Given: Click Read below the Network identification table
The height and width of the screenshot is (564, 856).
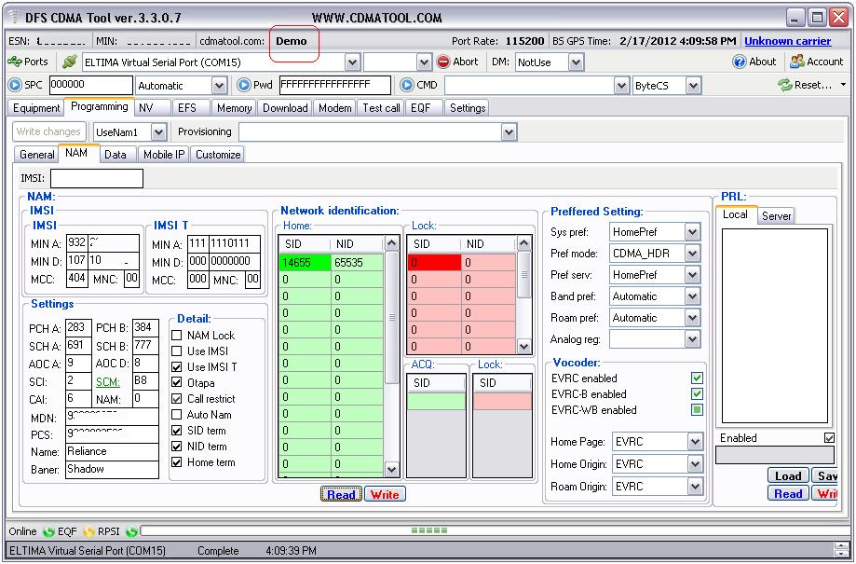Looking at the screenshot, I should pyautogui.click(x=341, y=495).
